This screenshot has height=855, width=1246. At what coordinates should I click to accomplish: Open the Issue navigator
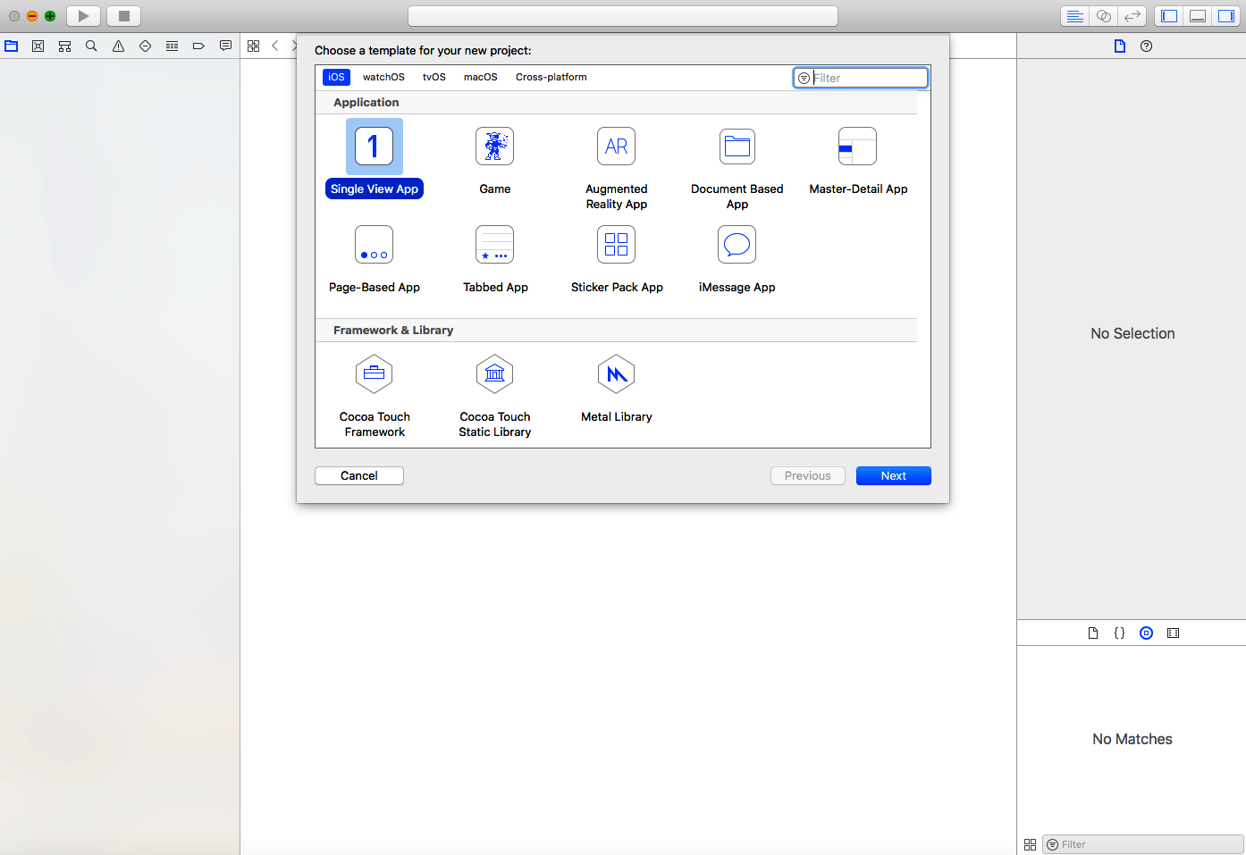[x=118, y=46]
